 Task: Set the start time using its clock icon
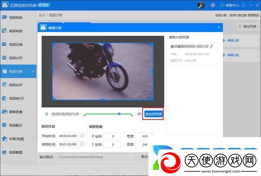(x=82, y=135)
